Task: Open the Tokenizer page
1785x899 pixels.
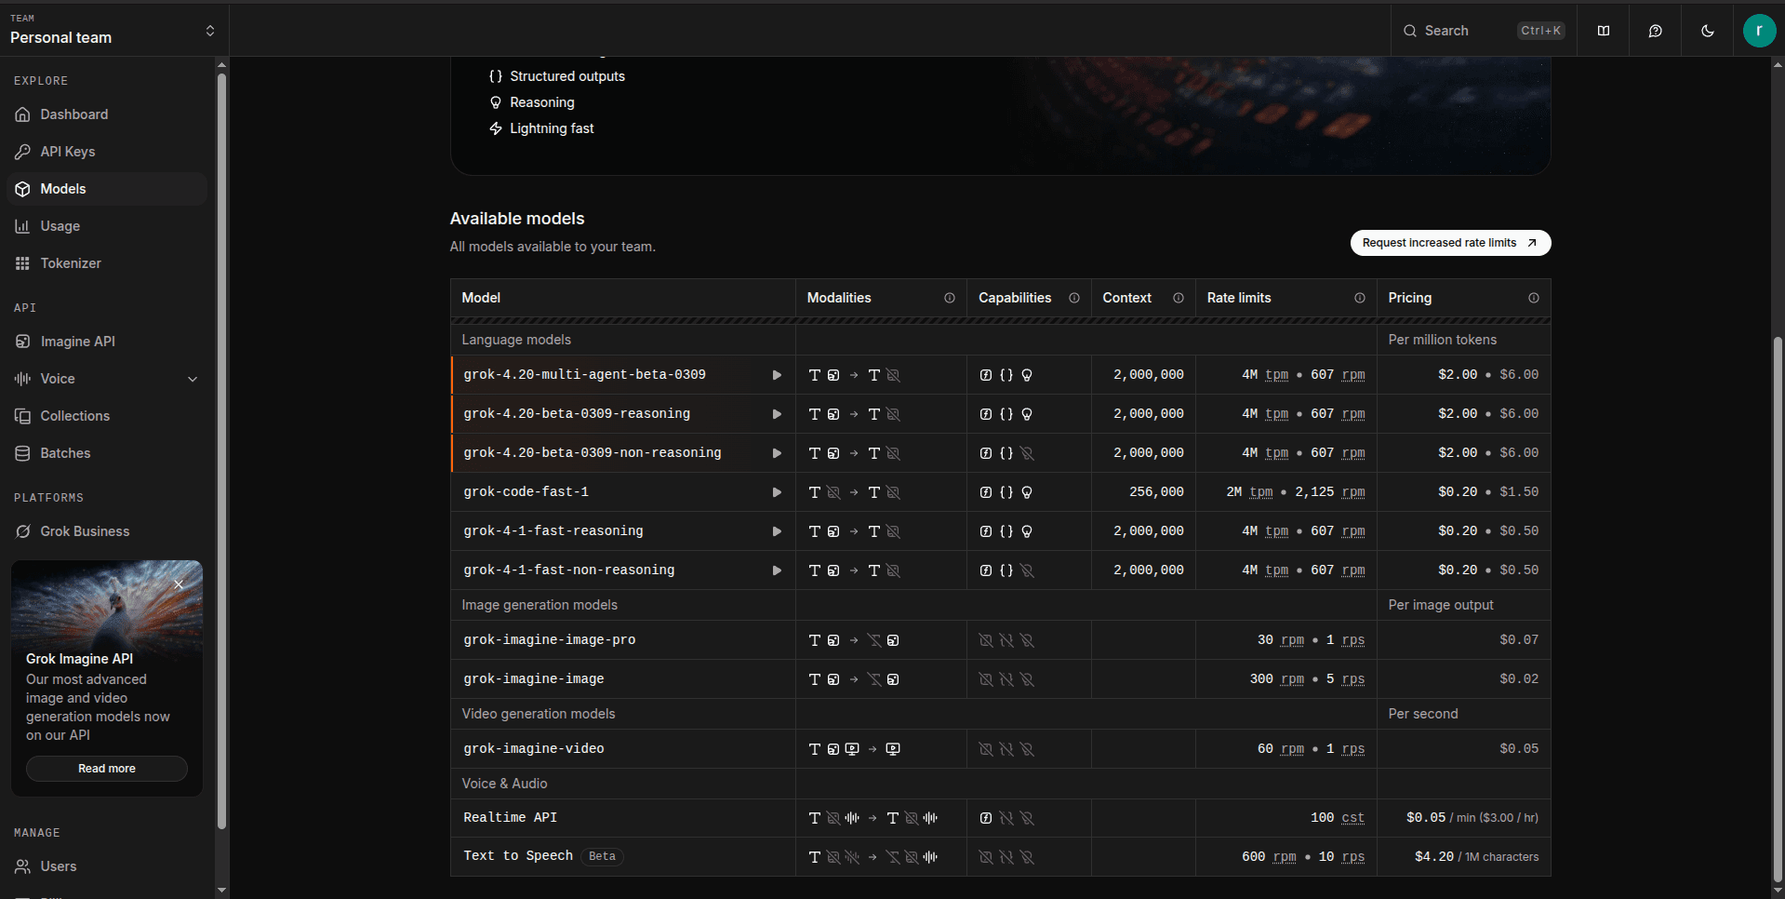Action: point(71,263)
